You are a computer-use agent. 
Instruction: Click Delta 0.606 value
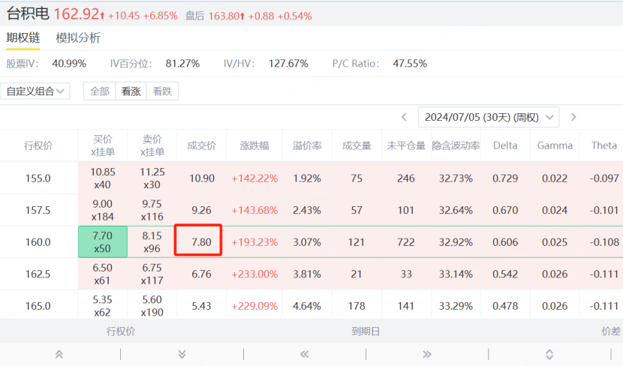click(505, 241)
